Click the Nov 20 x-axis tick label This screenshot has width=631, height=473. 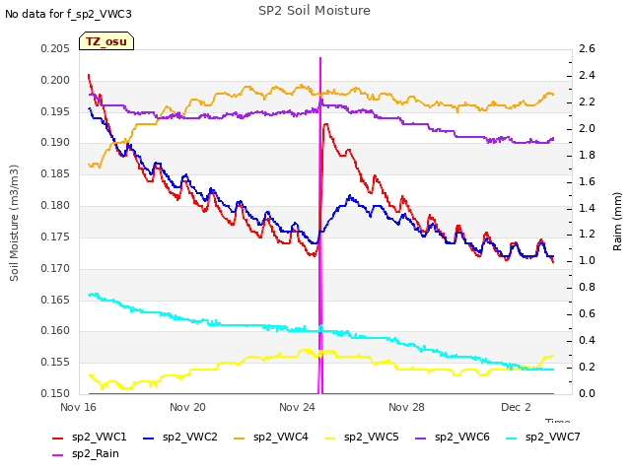(187, 407)
